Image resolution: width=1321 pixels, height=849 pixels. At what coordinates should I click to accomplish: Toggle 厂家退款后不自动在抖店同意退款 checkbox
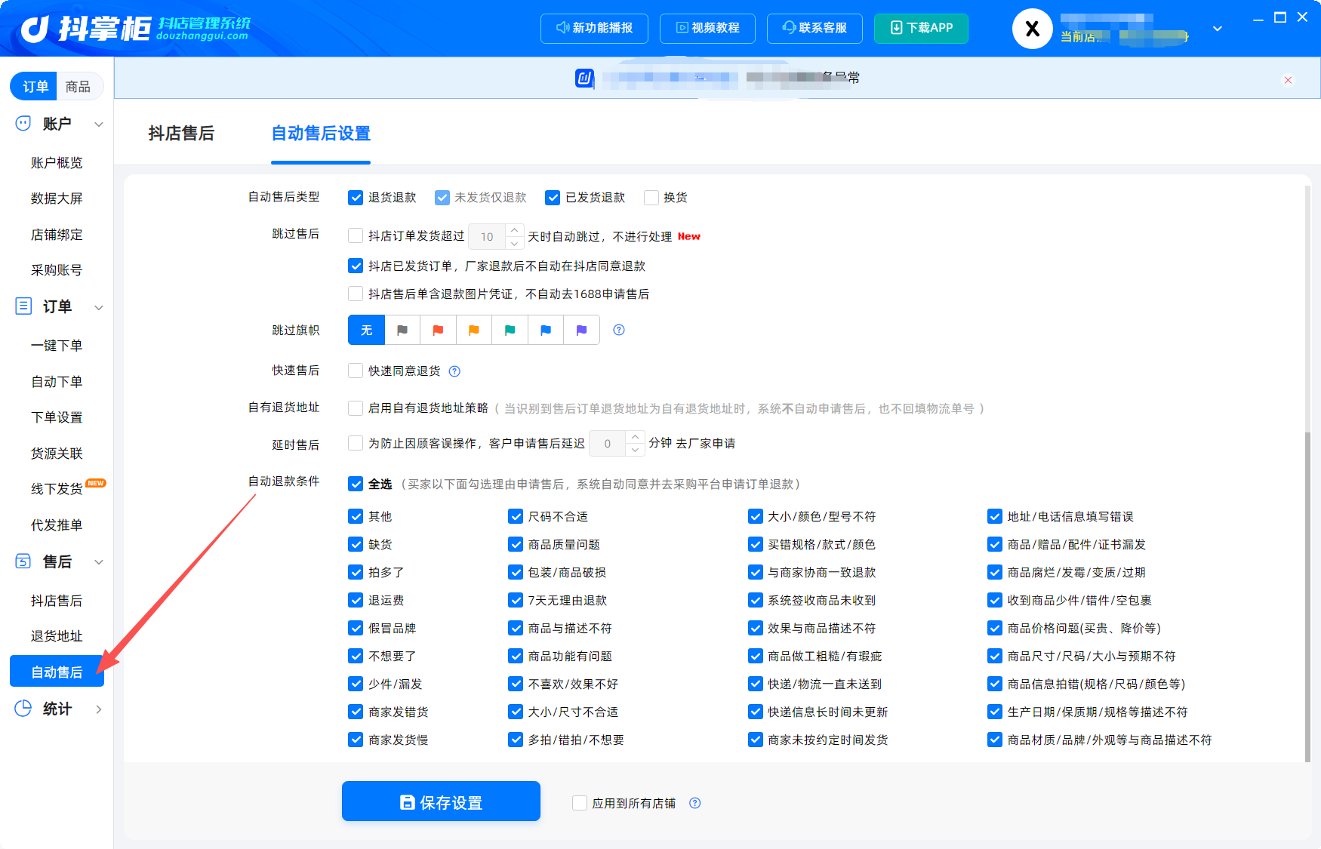(356, 266)
